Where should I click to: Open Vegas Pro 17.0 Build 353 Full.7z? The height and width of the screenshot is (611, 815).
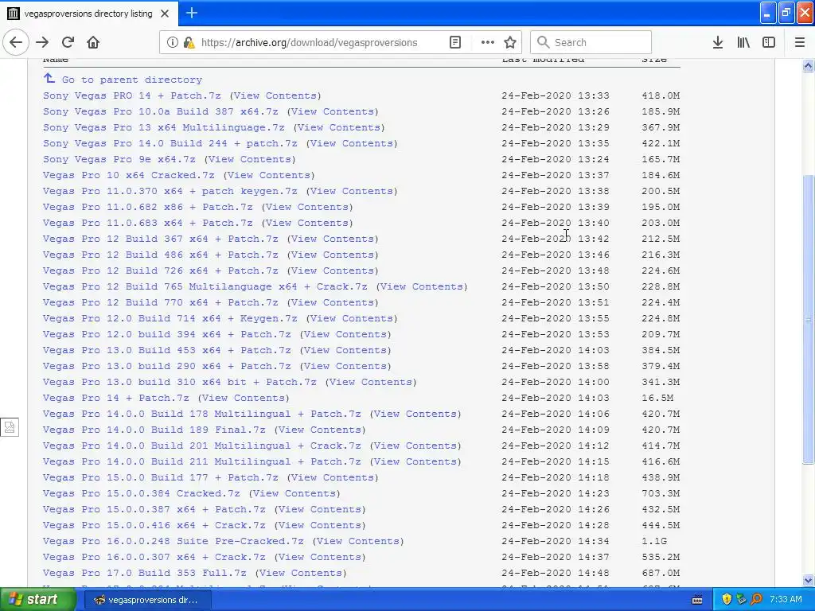pyautogui.click(x=145, y=573)
